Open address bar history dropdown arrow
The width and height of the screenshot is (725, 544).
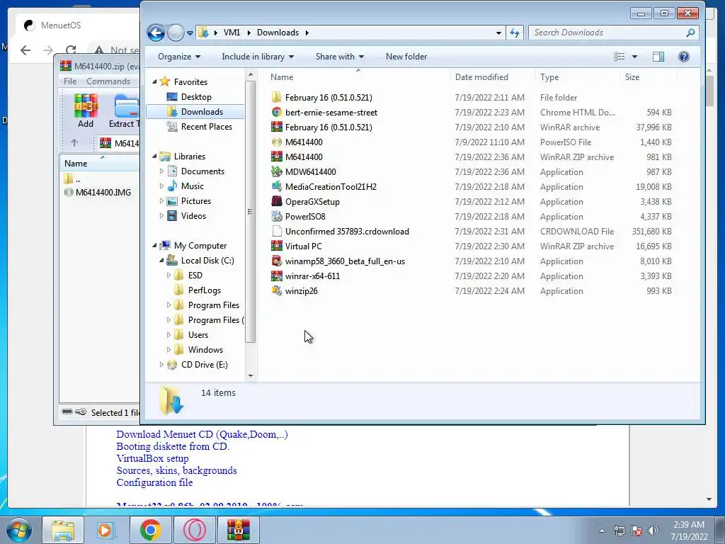[x=498, y=33]
